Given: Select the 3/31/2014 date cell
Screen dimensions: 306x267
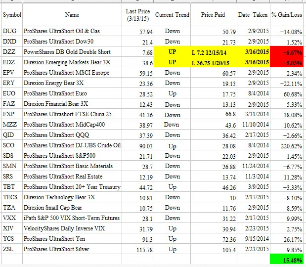Looking at the screenshot, I should 253,114.
